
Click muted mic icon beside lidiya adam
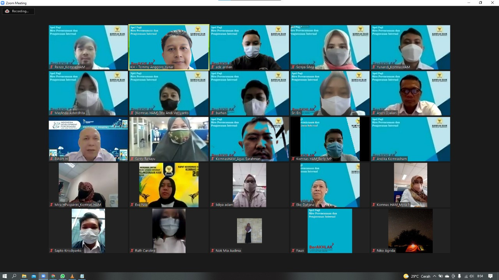212,205
